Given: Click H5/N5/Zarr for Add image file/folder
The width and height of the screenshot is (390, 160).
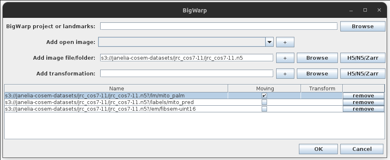Looking at the screenshot, I should pyautogui.click(x=363, y=58).
